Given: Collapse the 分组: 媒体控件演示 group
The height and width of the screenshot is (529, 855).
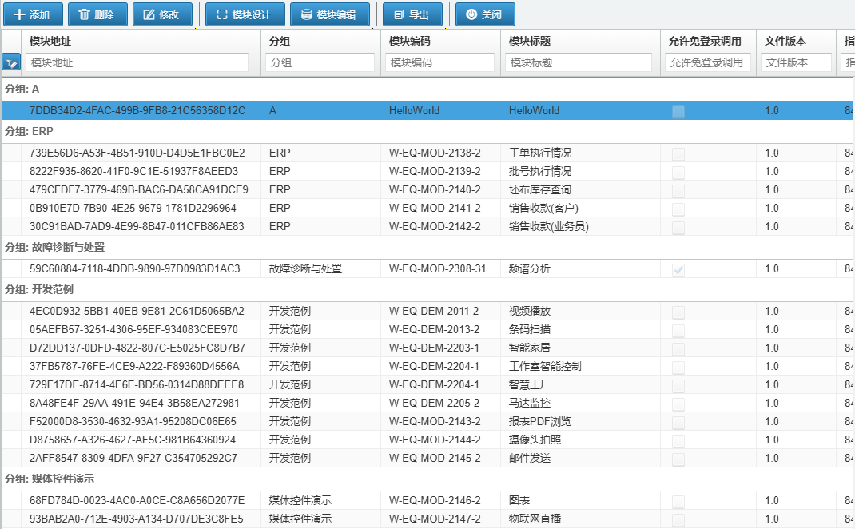Looking at the screenshot, I should tap(427, 479).
